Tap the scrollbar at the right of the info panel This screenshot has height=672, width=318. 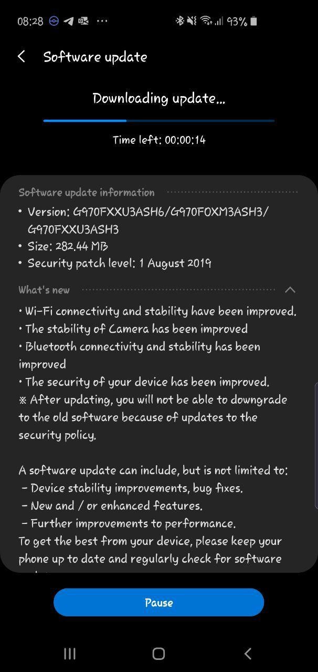[315, 446]
